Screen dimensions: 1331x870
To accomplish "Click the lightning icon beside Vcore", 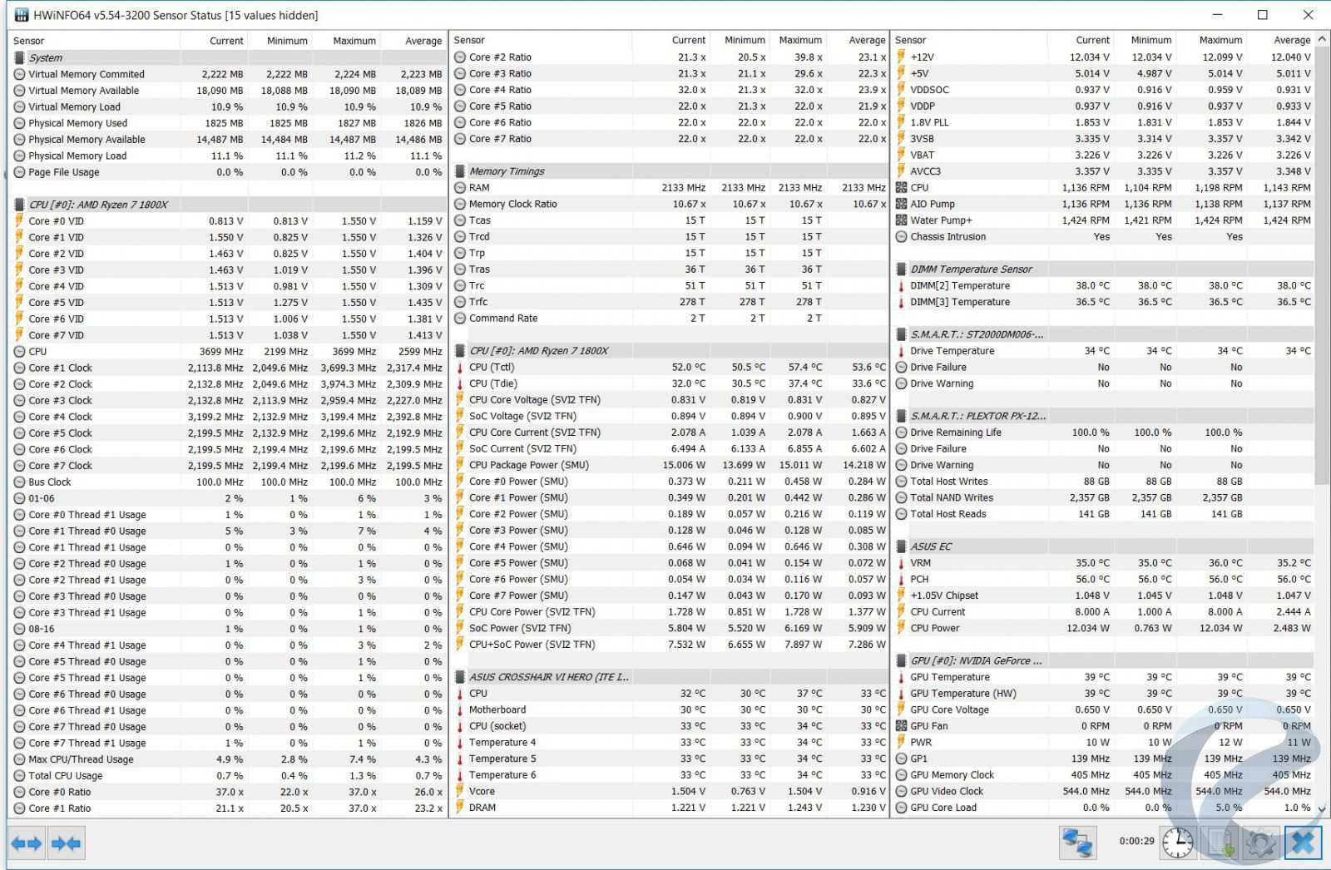I will 460,792.
